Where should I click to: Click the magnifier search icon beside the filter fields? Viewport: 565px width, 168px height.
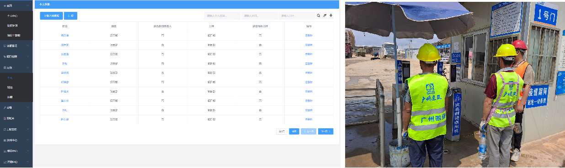[319, 16]
